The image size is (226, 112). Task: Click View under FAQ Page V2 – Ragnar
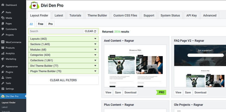[x=178, y=92]
